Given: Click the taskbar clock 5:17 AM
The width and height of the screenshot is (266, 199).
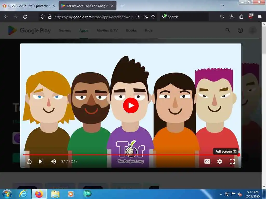Looking at the screenshot, I should click(x=253, y=192).
